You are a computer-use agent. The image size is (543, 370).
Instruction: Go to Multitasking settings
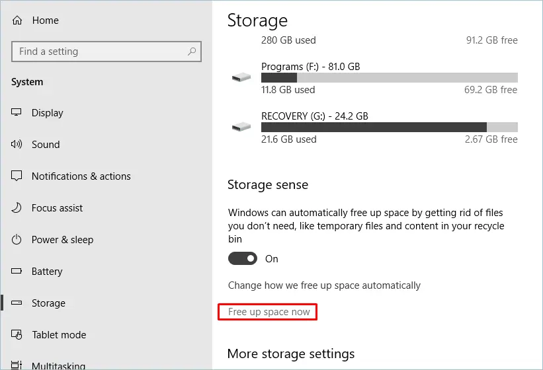(x=58, y=365)
